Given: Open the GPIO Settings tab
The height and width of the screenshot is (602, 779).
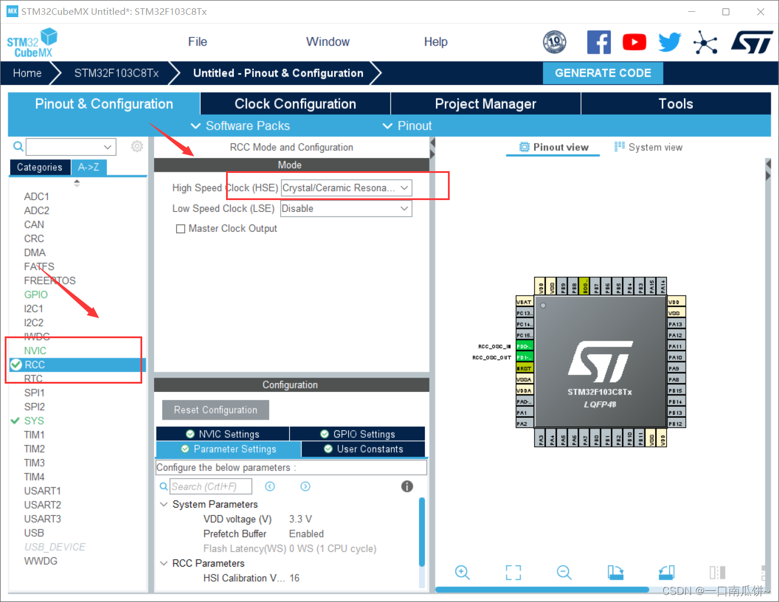Looking at the screenshot, I should (x=358, y=434).
